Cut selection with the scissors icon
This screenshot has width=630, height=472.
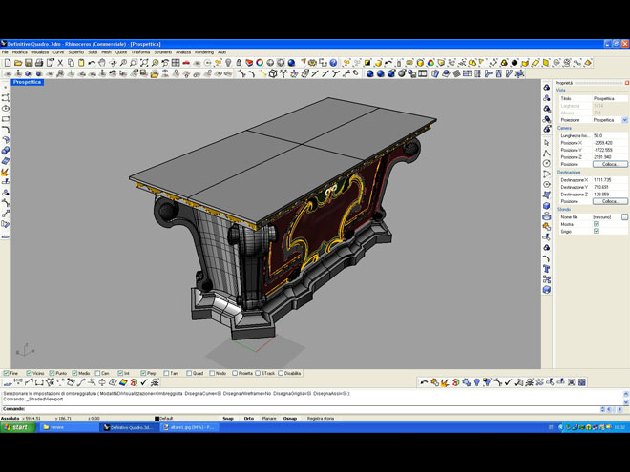60,63
